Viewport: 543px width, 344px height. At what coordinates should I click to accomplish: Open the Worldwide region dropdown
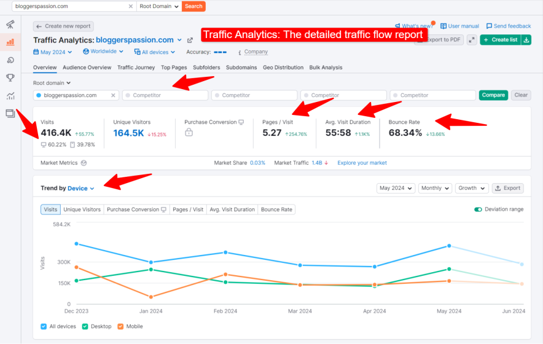[103, 51]
